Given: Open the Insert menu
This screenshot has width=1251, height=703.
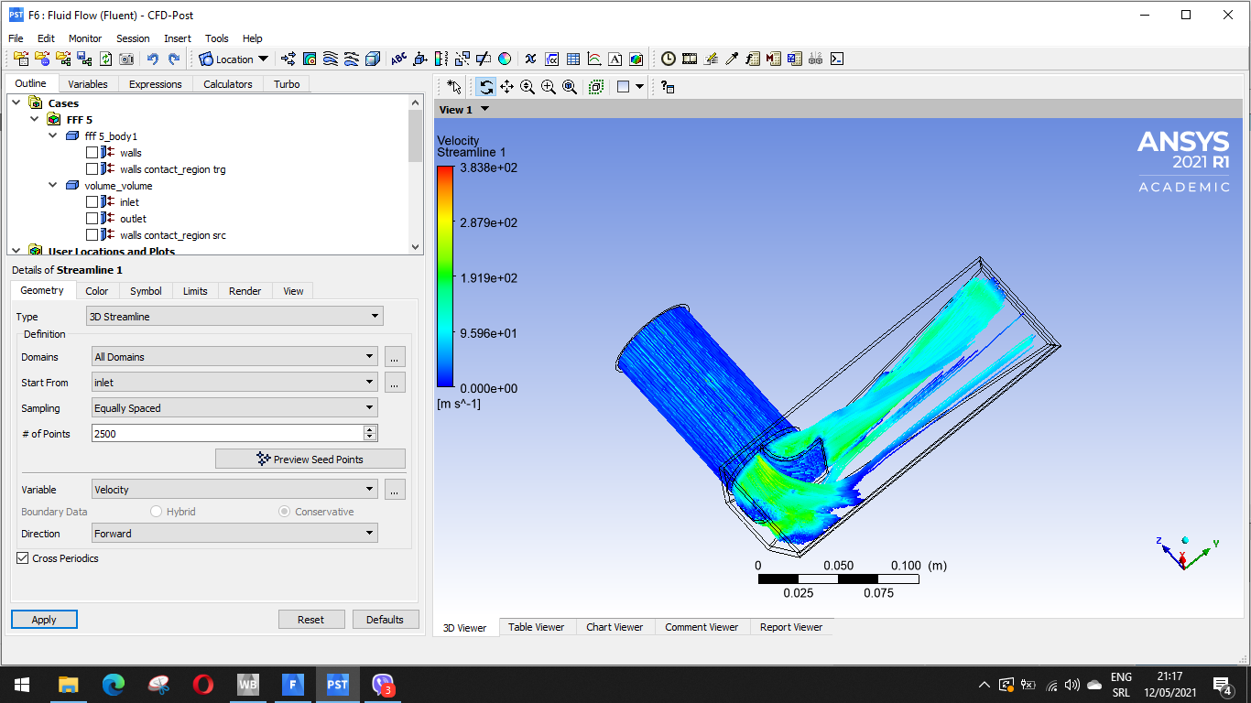Looking at the screenshot, I should click(x=178, y=38).
